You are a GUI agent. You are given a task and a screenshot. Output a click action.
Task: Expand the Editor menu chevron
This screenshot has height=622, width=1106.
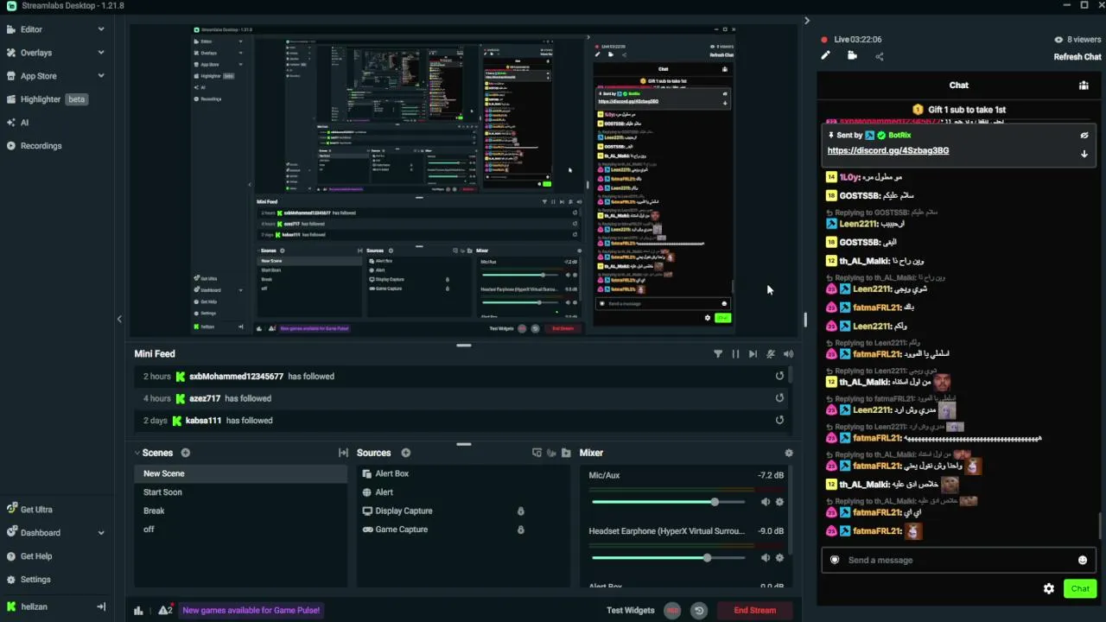[x=101, y=29]
